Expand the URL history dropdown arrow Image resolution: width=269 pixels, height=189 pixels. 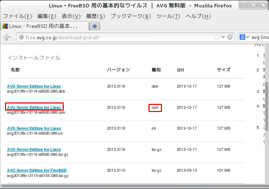tap(223, 37)
